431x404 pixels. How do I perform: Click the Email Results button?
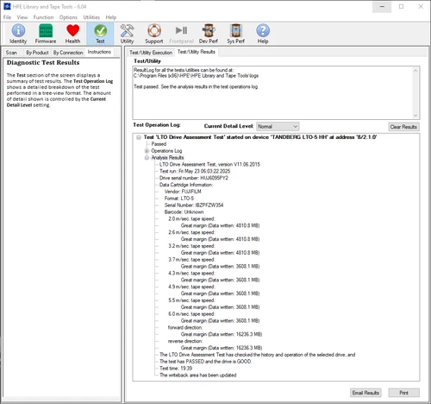pos(365,393)
